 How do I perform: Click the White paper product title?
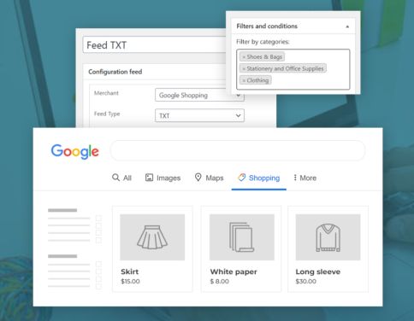point(234,271)
